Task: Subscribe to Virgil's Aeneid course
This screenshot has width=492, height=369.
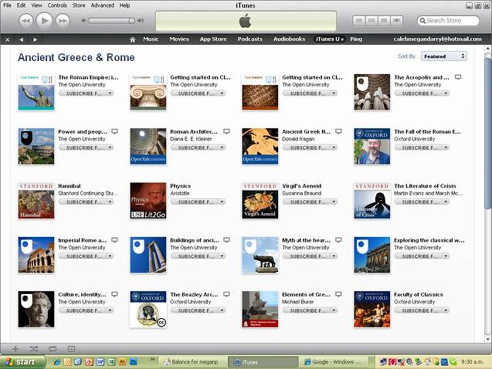Action: [306, 202]
